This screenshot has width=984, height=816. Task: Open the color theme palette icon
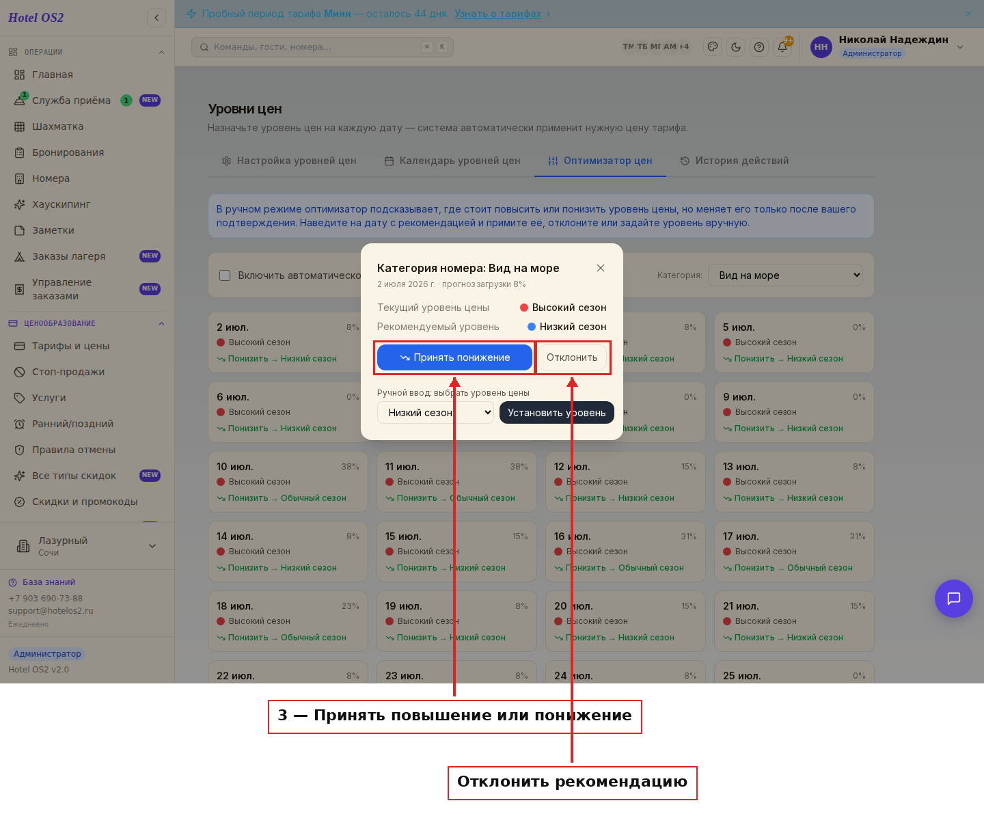pos(713,47)
